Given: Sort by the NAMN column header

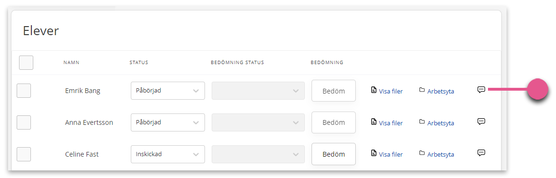Looking at the screenshot, I should [x=71, y=63].
